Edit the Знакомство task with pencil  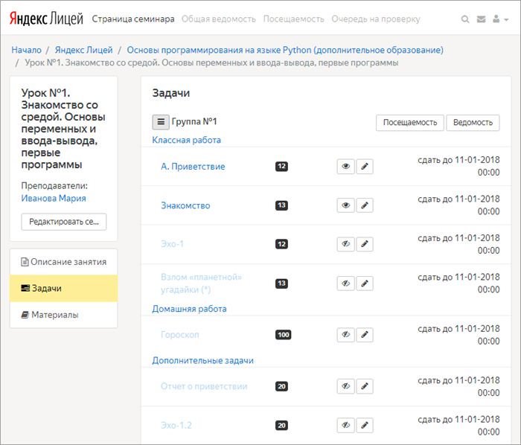[x=365, y=205]
